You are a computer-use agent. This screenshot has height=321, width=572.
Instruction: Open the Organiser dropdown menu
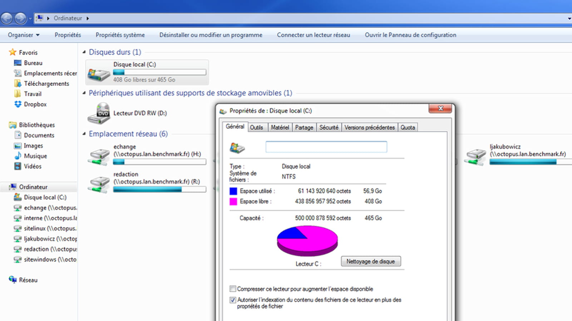(24, 35)
